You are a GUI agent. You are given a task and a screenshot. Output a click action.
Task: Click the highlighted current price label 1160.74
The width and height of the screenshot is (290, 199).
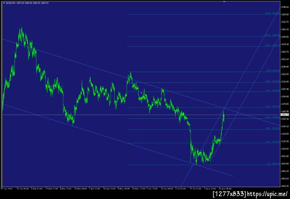[x=285, y=115]
